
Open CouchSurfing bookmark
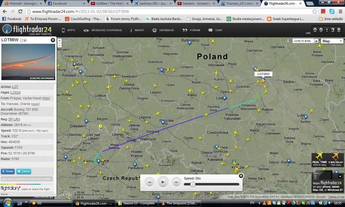[83, 19]
